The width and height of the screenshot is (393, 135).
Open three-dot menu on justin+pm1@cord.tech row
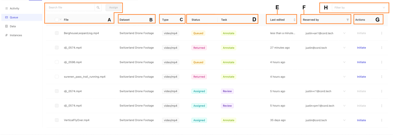381,106
